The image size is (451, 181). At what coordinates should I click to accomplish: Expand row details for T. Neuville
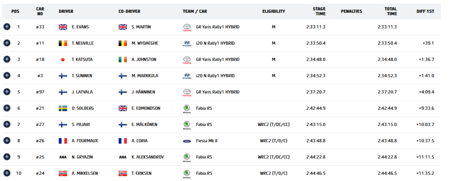click(7, 43)
